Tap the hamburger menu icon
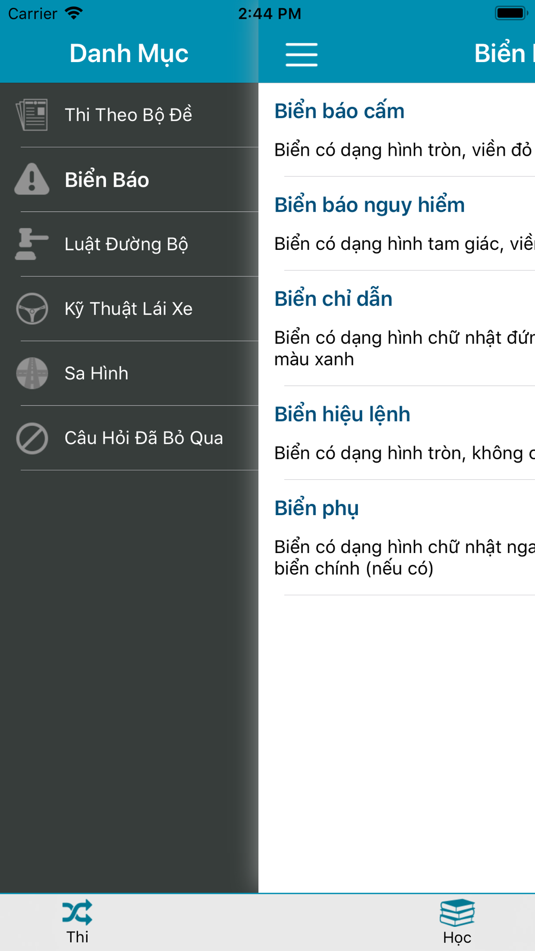The image size is (535, 951). (301, 54)
